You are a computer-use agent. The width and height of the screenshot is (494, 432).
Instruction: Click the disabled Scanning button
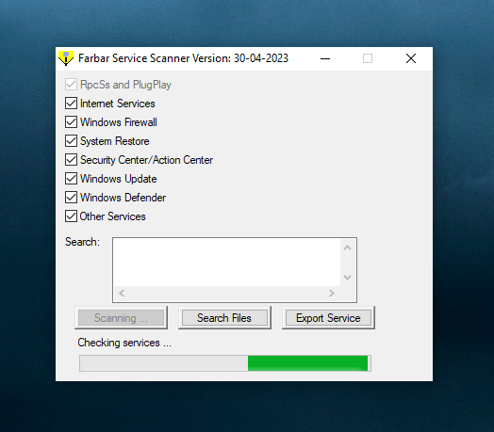pos(122,318)
